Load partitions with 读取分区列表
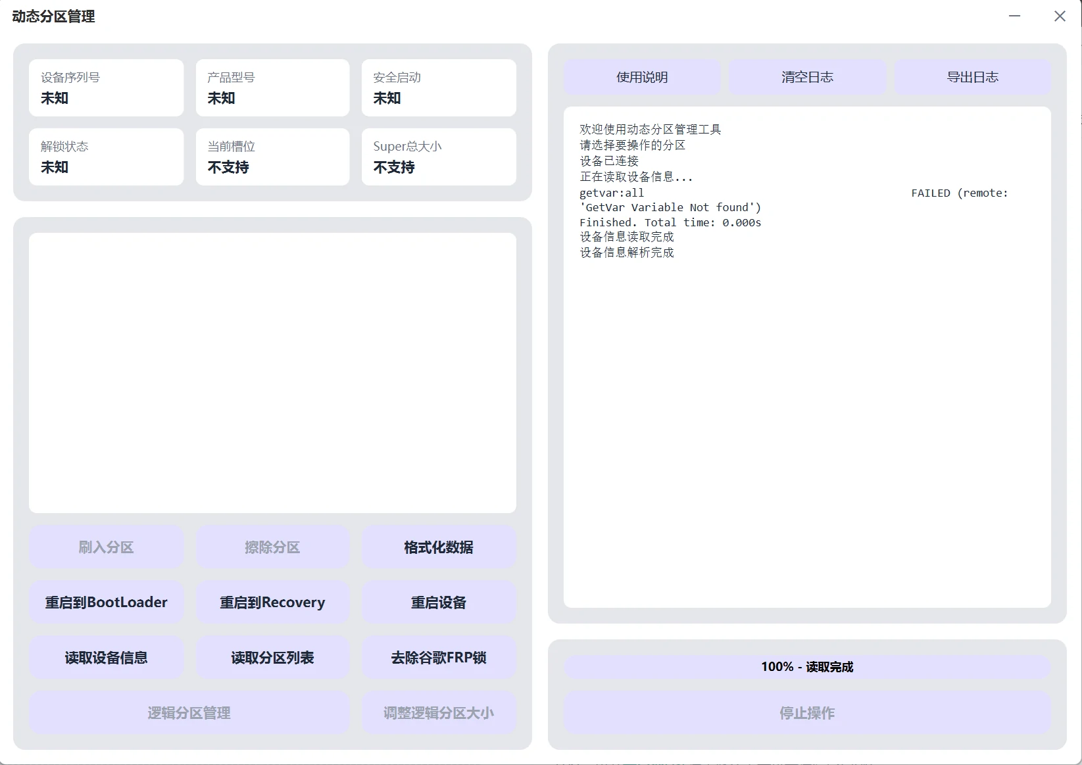The width and height of the screenshot is (1082, 765). pyautogui.click(x=272, y=658)
